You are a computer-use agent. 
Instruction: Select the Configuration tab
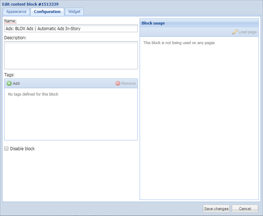(x=47, y=12)
